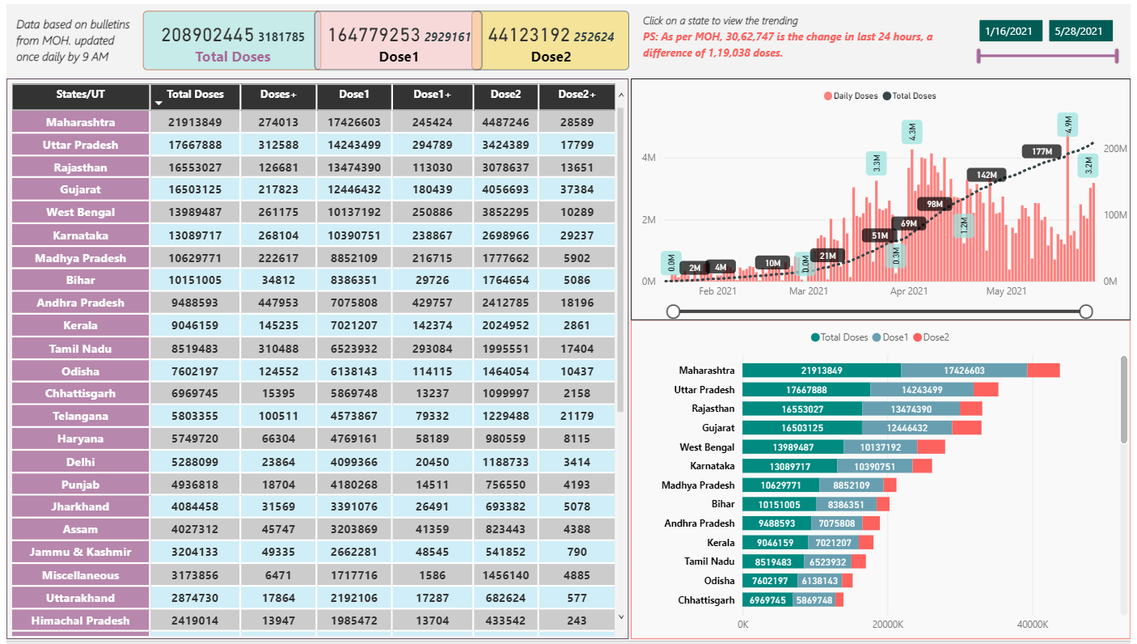Select Himachal Pradesh in the states table

81,621
